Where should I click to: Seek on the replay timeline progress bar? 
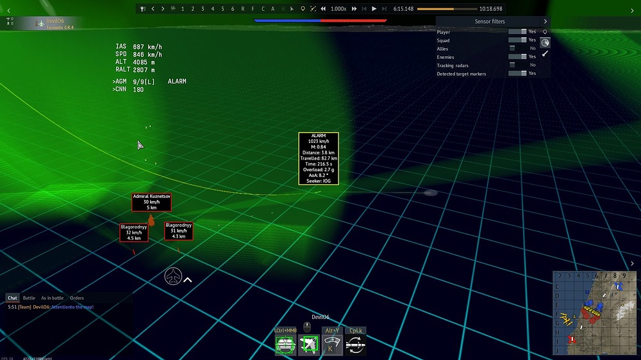point(447,8)
